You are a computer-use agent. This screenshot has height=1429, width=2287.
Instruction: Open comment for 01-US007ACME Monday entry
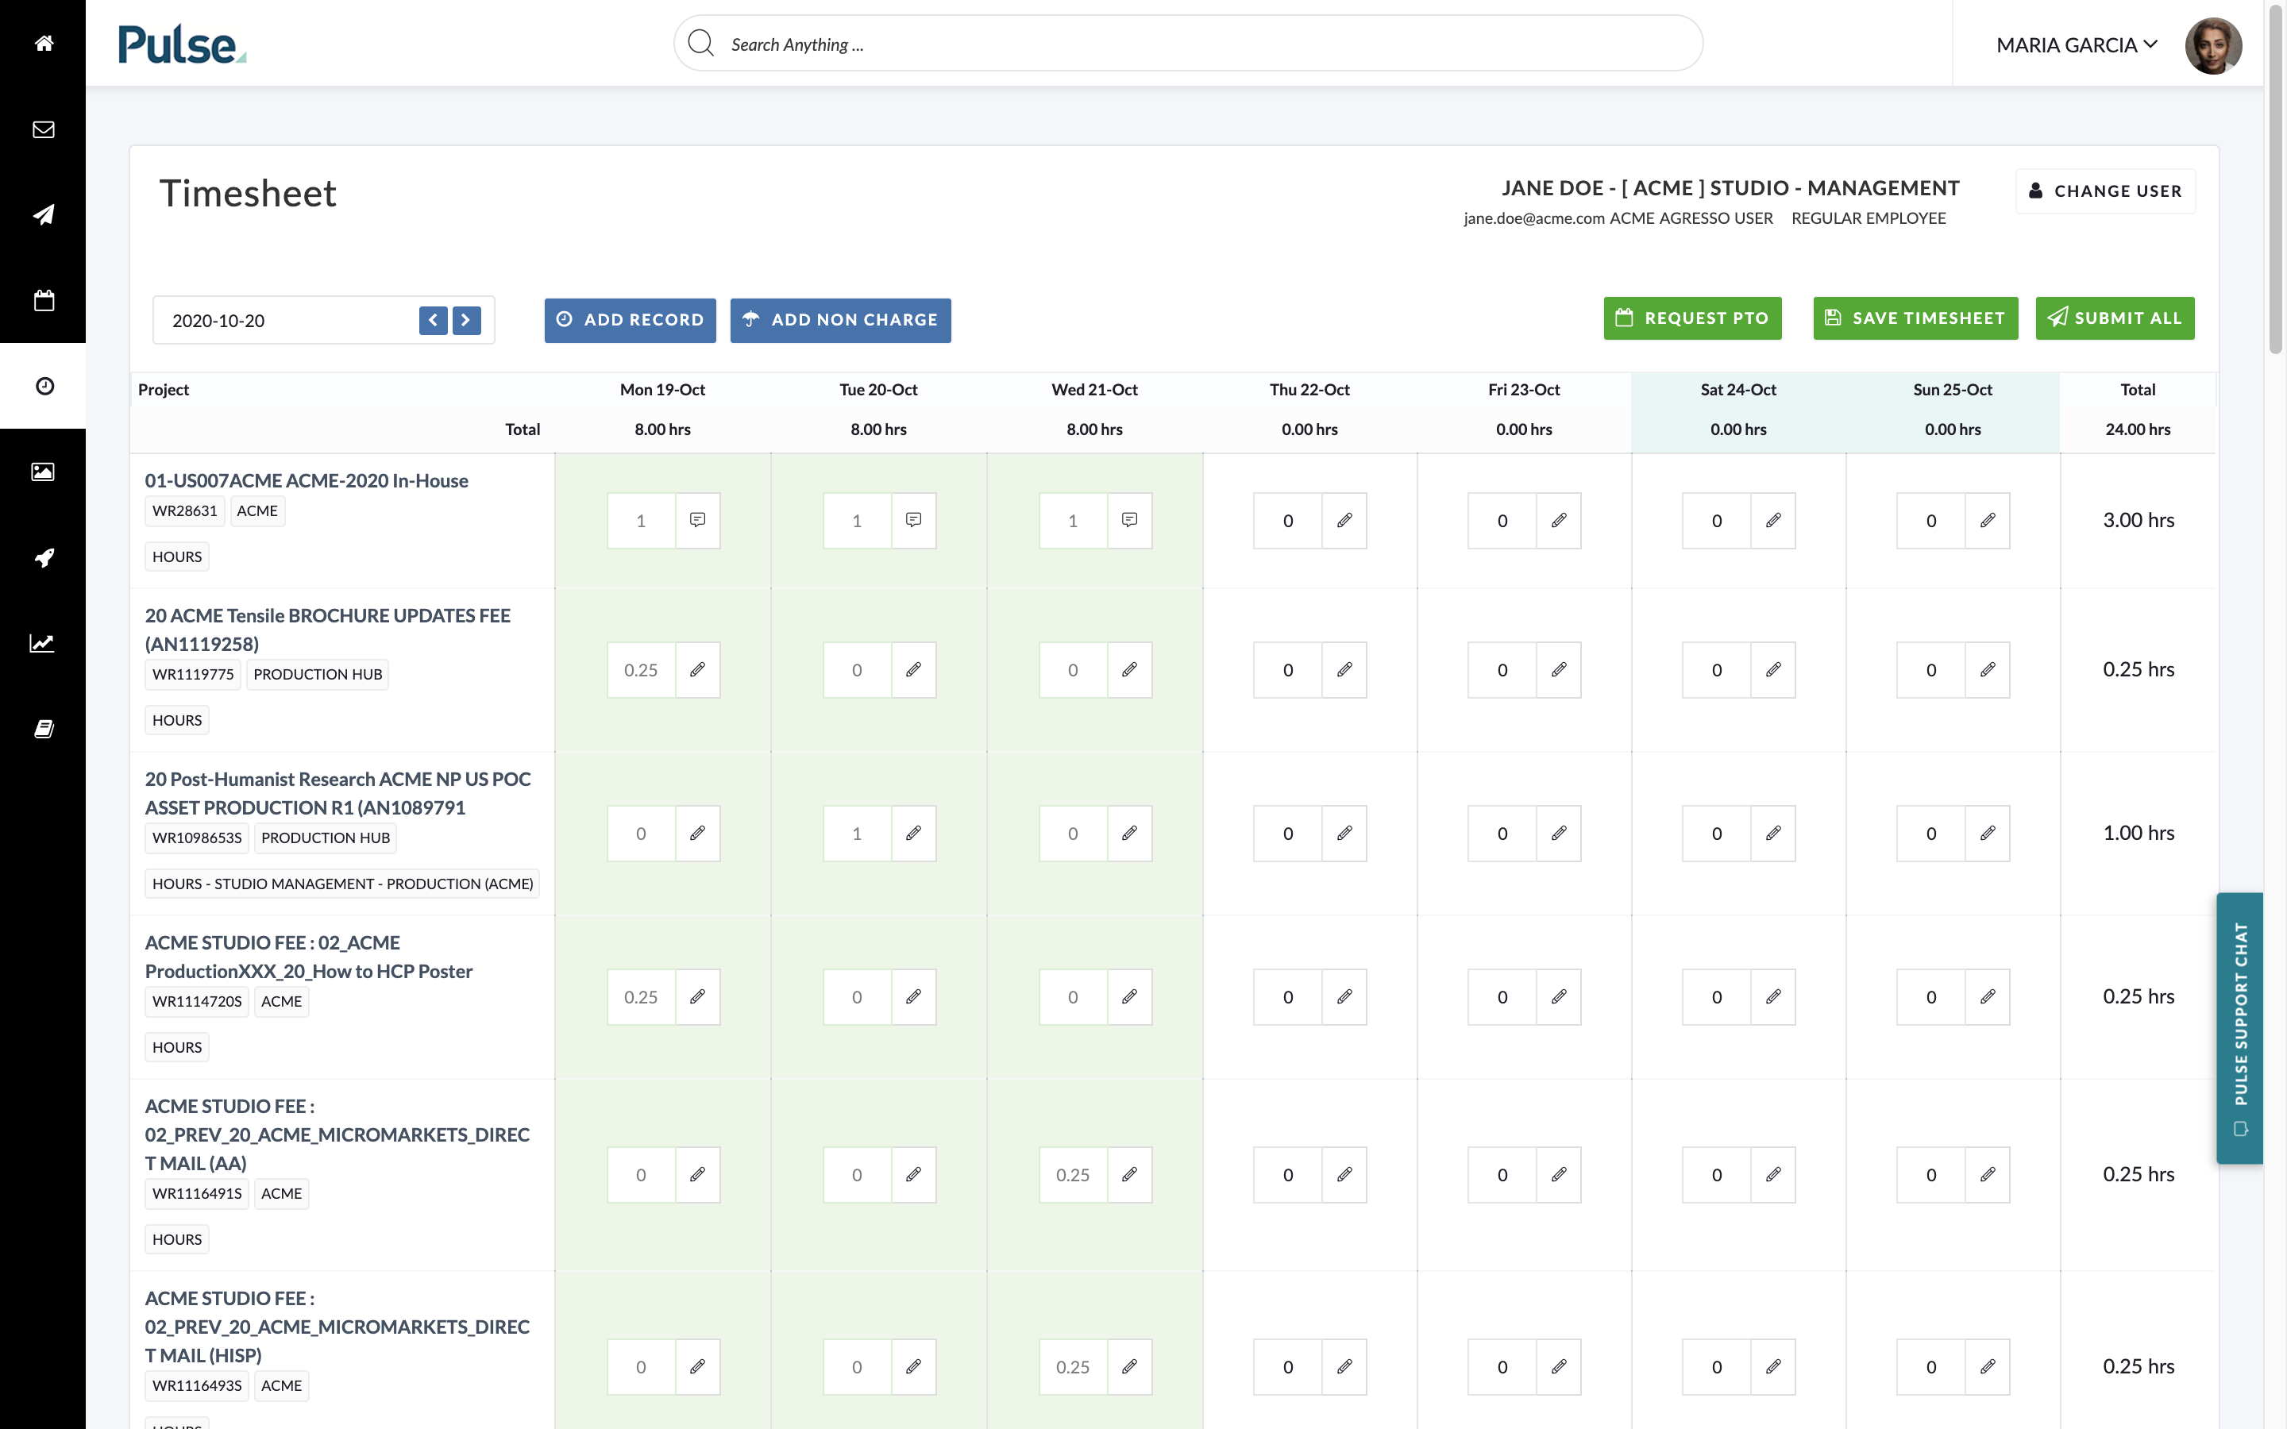point(697,520)
